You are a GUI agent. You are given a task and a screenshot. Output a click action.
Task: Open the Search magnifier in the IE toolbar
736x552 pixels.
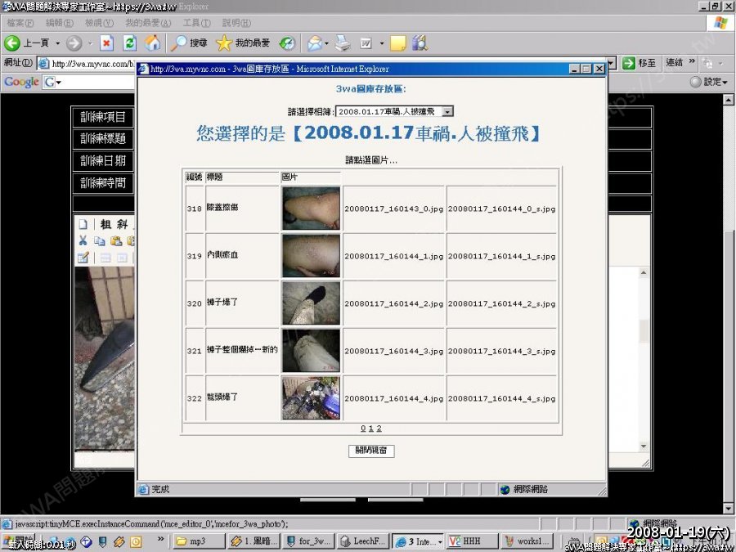pos(179,43)
